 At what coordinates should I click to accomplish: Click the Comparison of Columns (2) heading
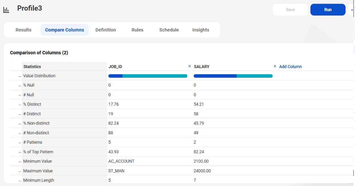pos(39,53)
